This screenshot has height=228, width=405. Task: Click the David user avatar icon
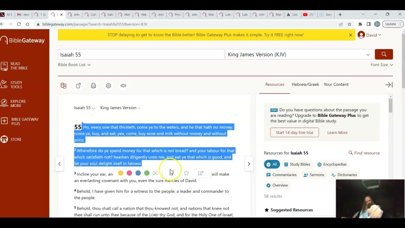pyautogui.click(x=361, y=35)
